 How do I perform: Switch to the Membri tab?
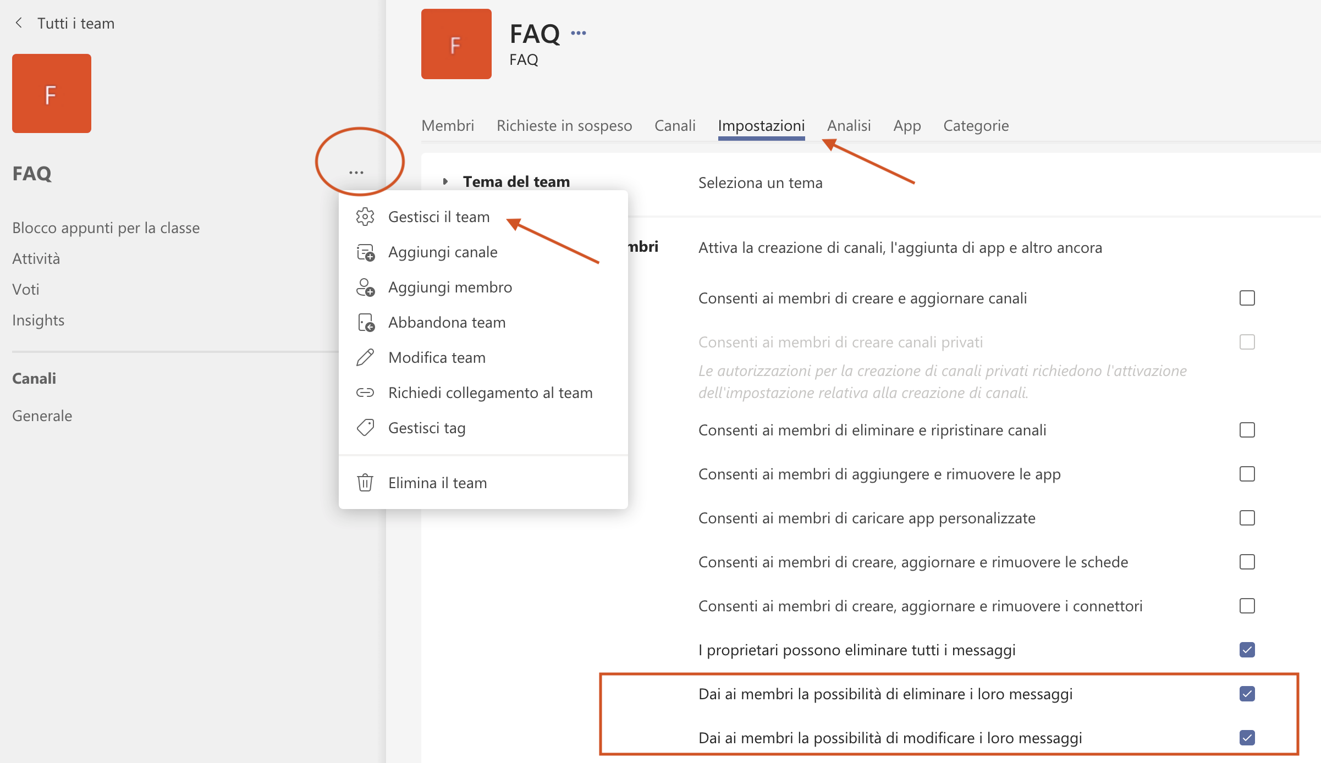pos(448,125)
